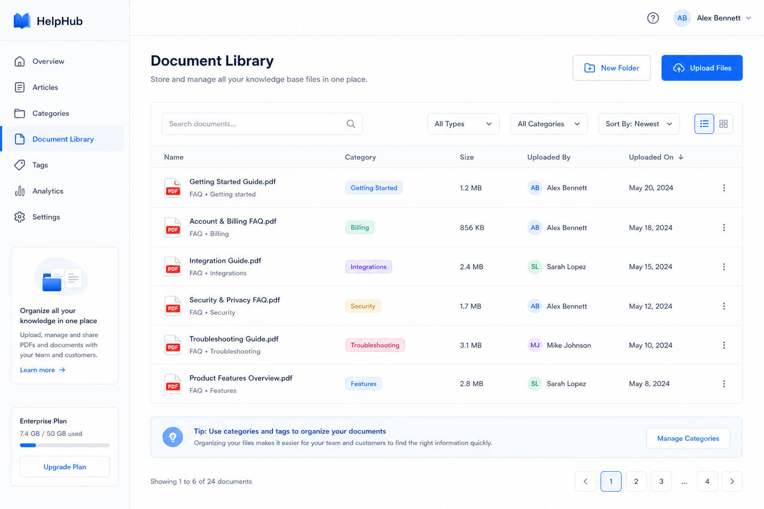The width and height of the screenshot is (764, 509).
Task: Click the Name column header
Action: click(174, 157)
